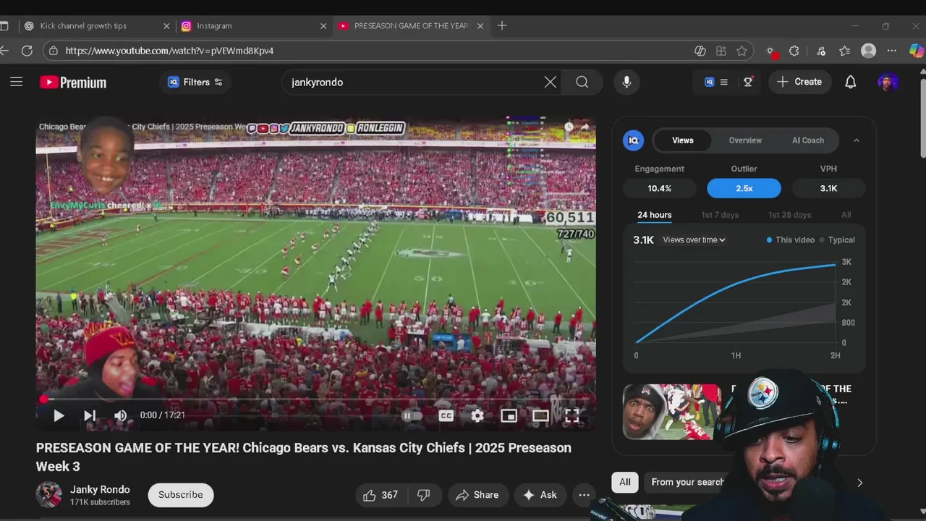Switch to the 1st 28 days range
This screenshot has height=521, width=926.
[x=790, y=215]
